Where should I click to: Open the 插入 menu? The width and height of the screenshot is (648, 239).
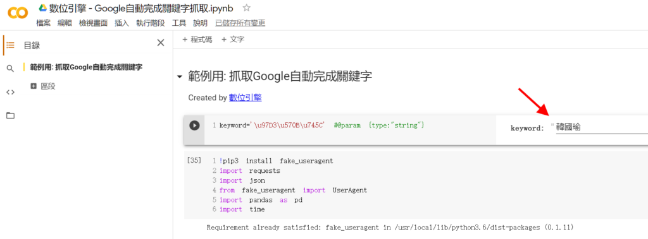tap(122, 23)
